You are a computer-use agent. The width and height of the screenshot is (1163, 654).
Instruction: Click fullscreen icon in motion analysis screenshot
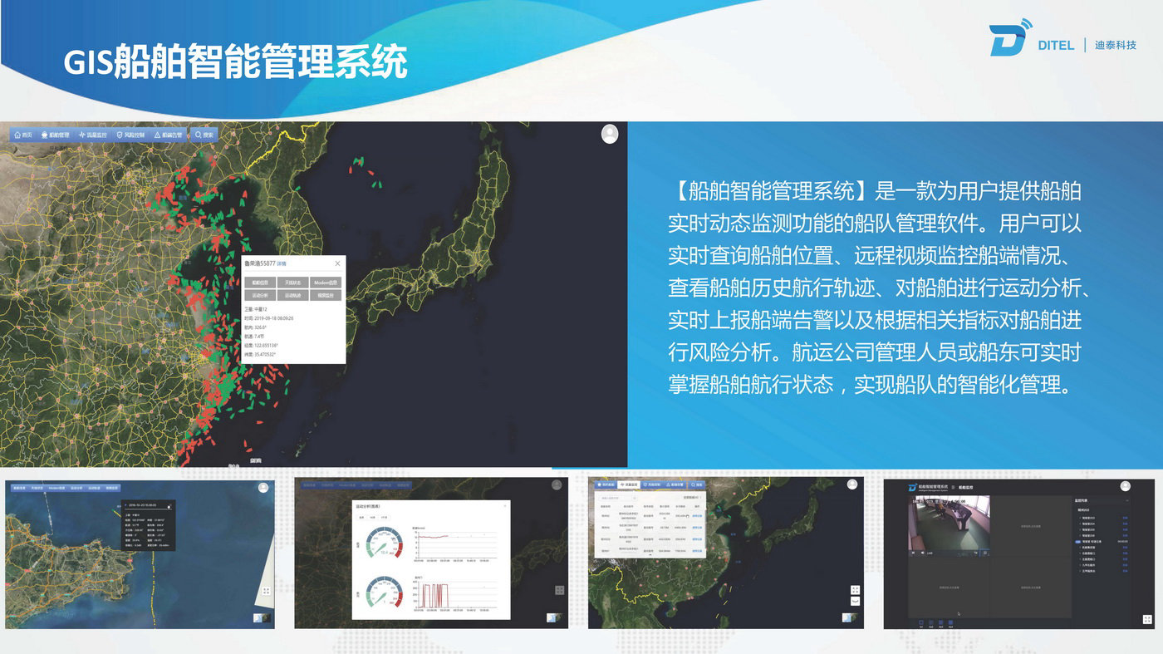[x=560, y=590]
